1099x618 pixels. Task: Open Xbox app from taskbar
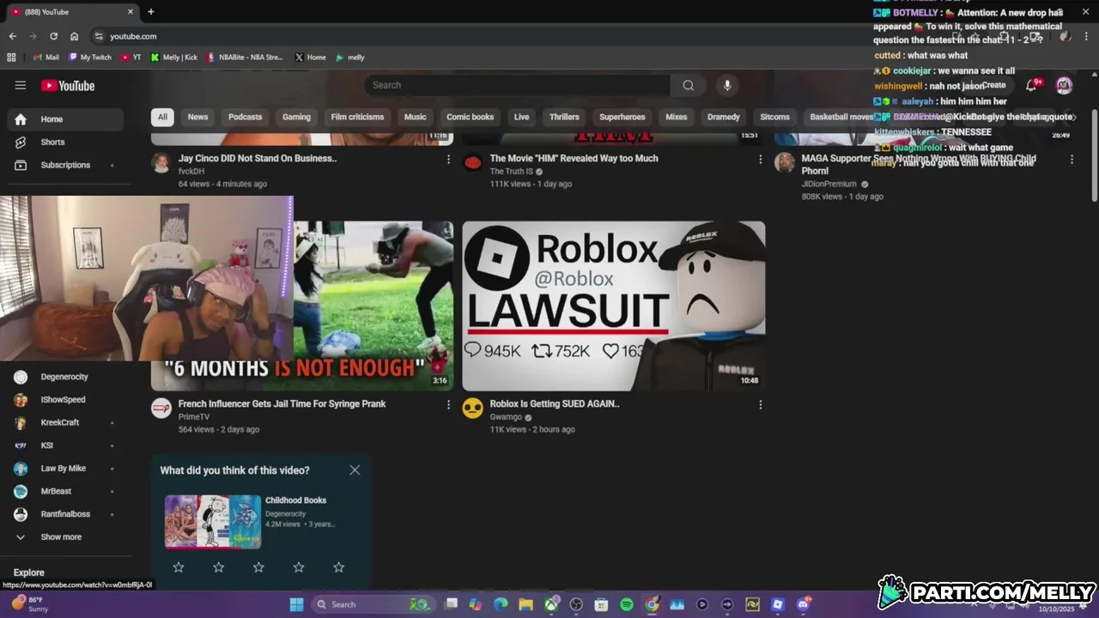pos(551,604)
